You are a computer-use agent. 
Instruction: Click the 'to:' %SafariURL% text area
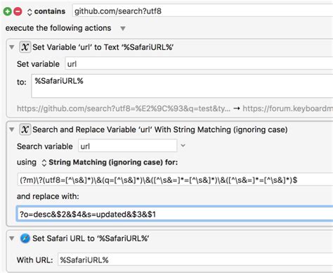point(182,86)
